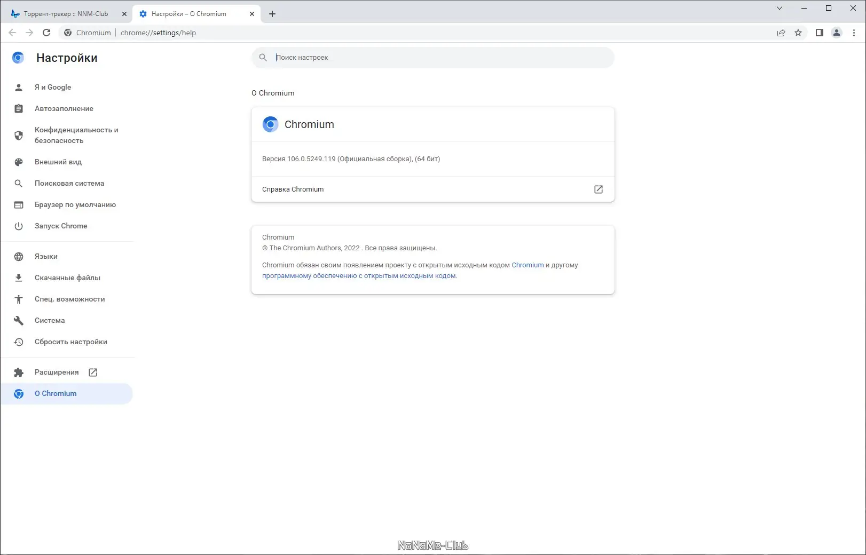Switch to the Торрент-трекер NNM-Club tab

click(x=66, y=14)
